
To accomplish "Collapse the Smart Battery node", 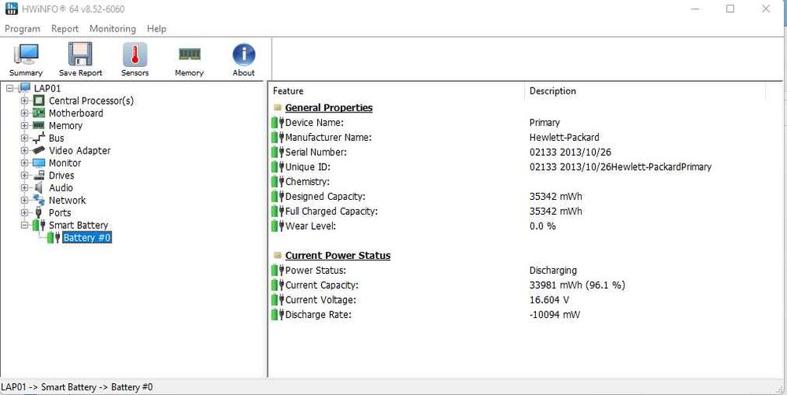I will (24, 225).
